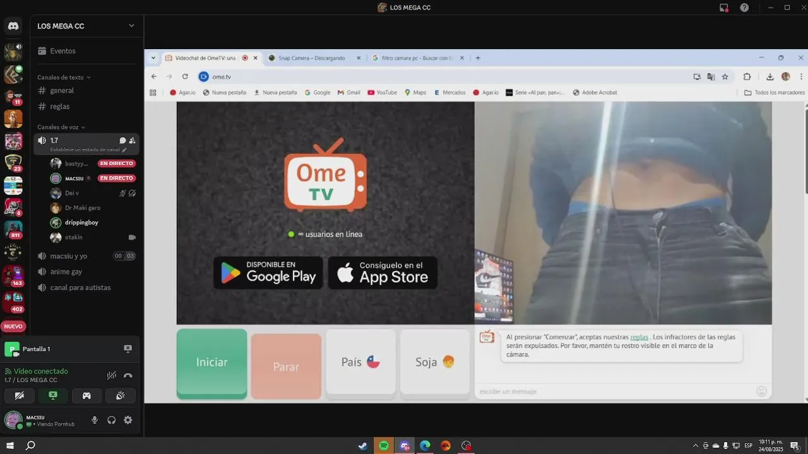Toggle screen share button in voice panel
The height and width of the screenshot is (454, 808).
click(53, 395)
